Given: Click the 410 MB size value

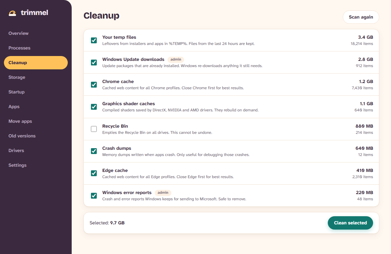Looking at the screenshot, I should tap(365, 170).
